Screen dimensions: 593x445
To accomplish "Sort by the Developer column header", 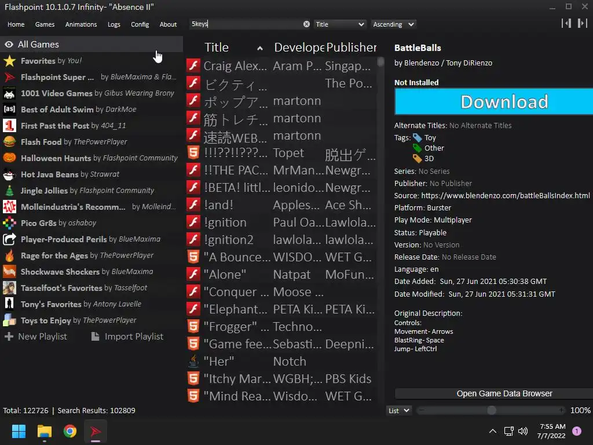I will 299,48.
